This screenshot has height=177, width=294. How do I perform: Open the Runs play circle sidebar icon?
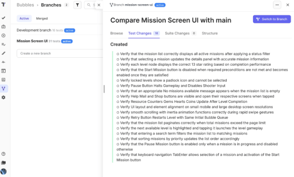tap(3, 35)
